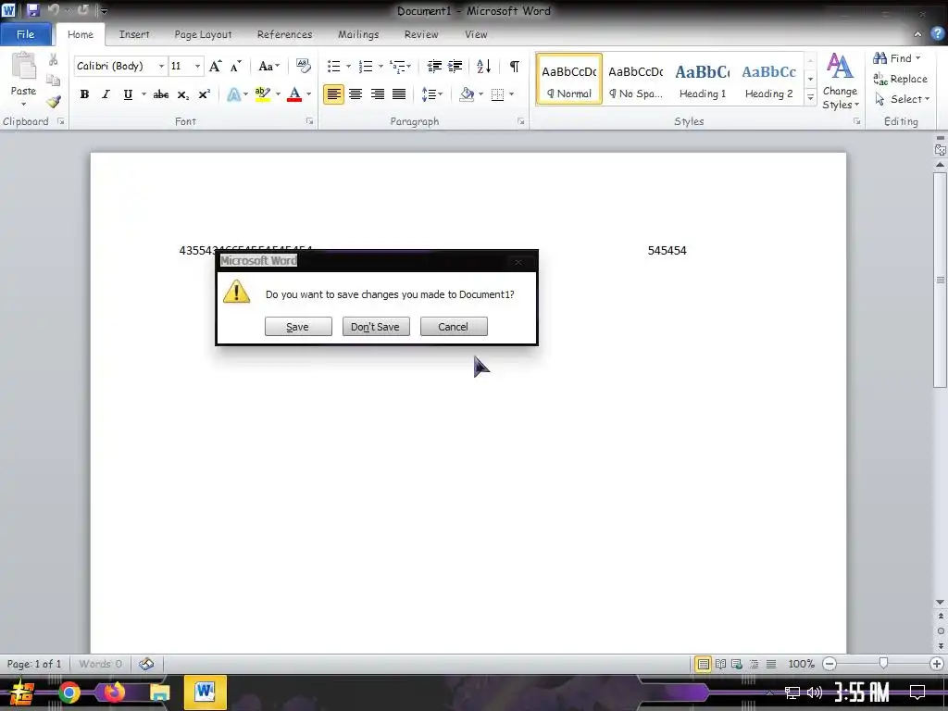Click the Copy icon in Clipboard

[x=53, y=80]
